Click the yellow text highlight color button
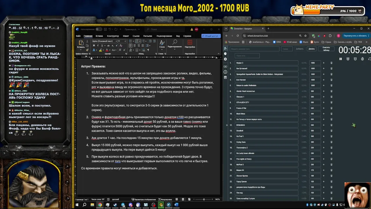Viewport: 371px width, 209px height. click(x=100, y=50)
